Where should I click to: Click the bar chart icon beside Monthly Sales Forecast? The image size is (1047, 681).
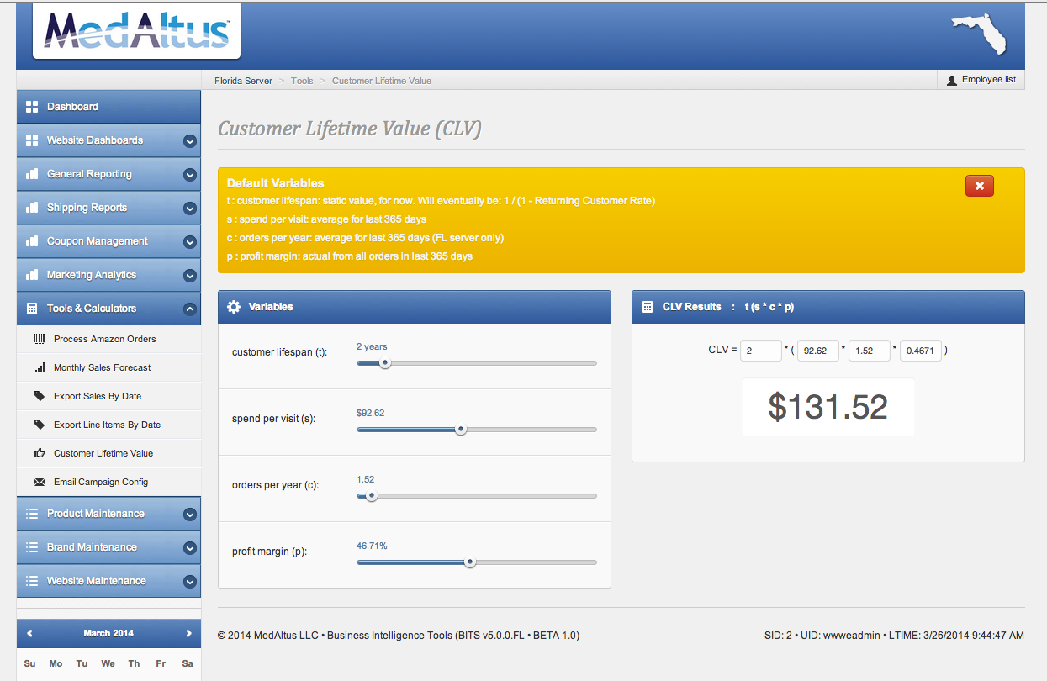click(40, 367)
